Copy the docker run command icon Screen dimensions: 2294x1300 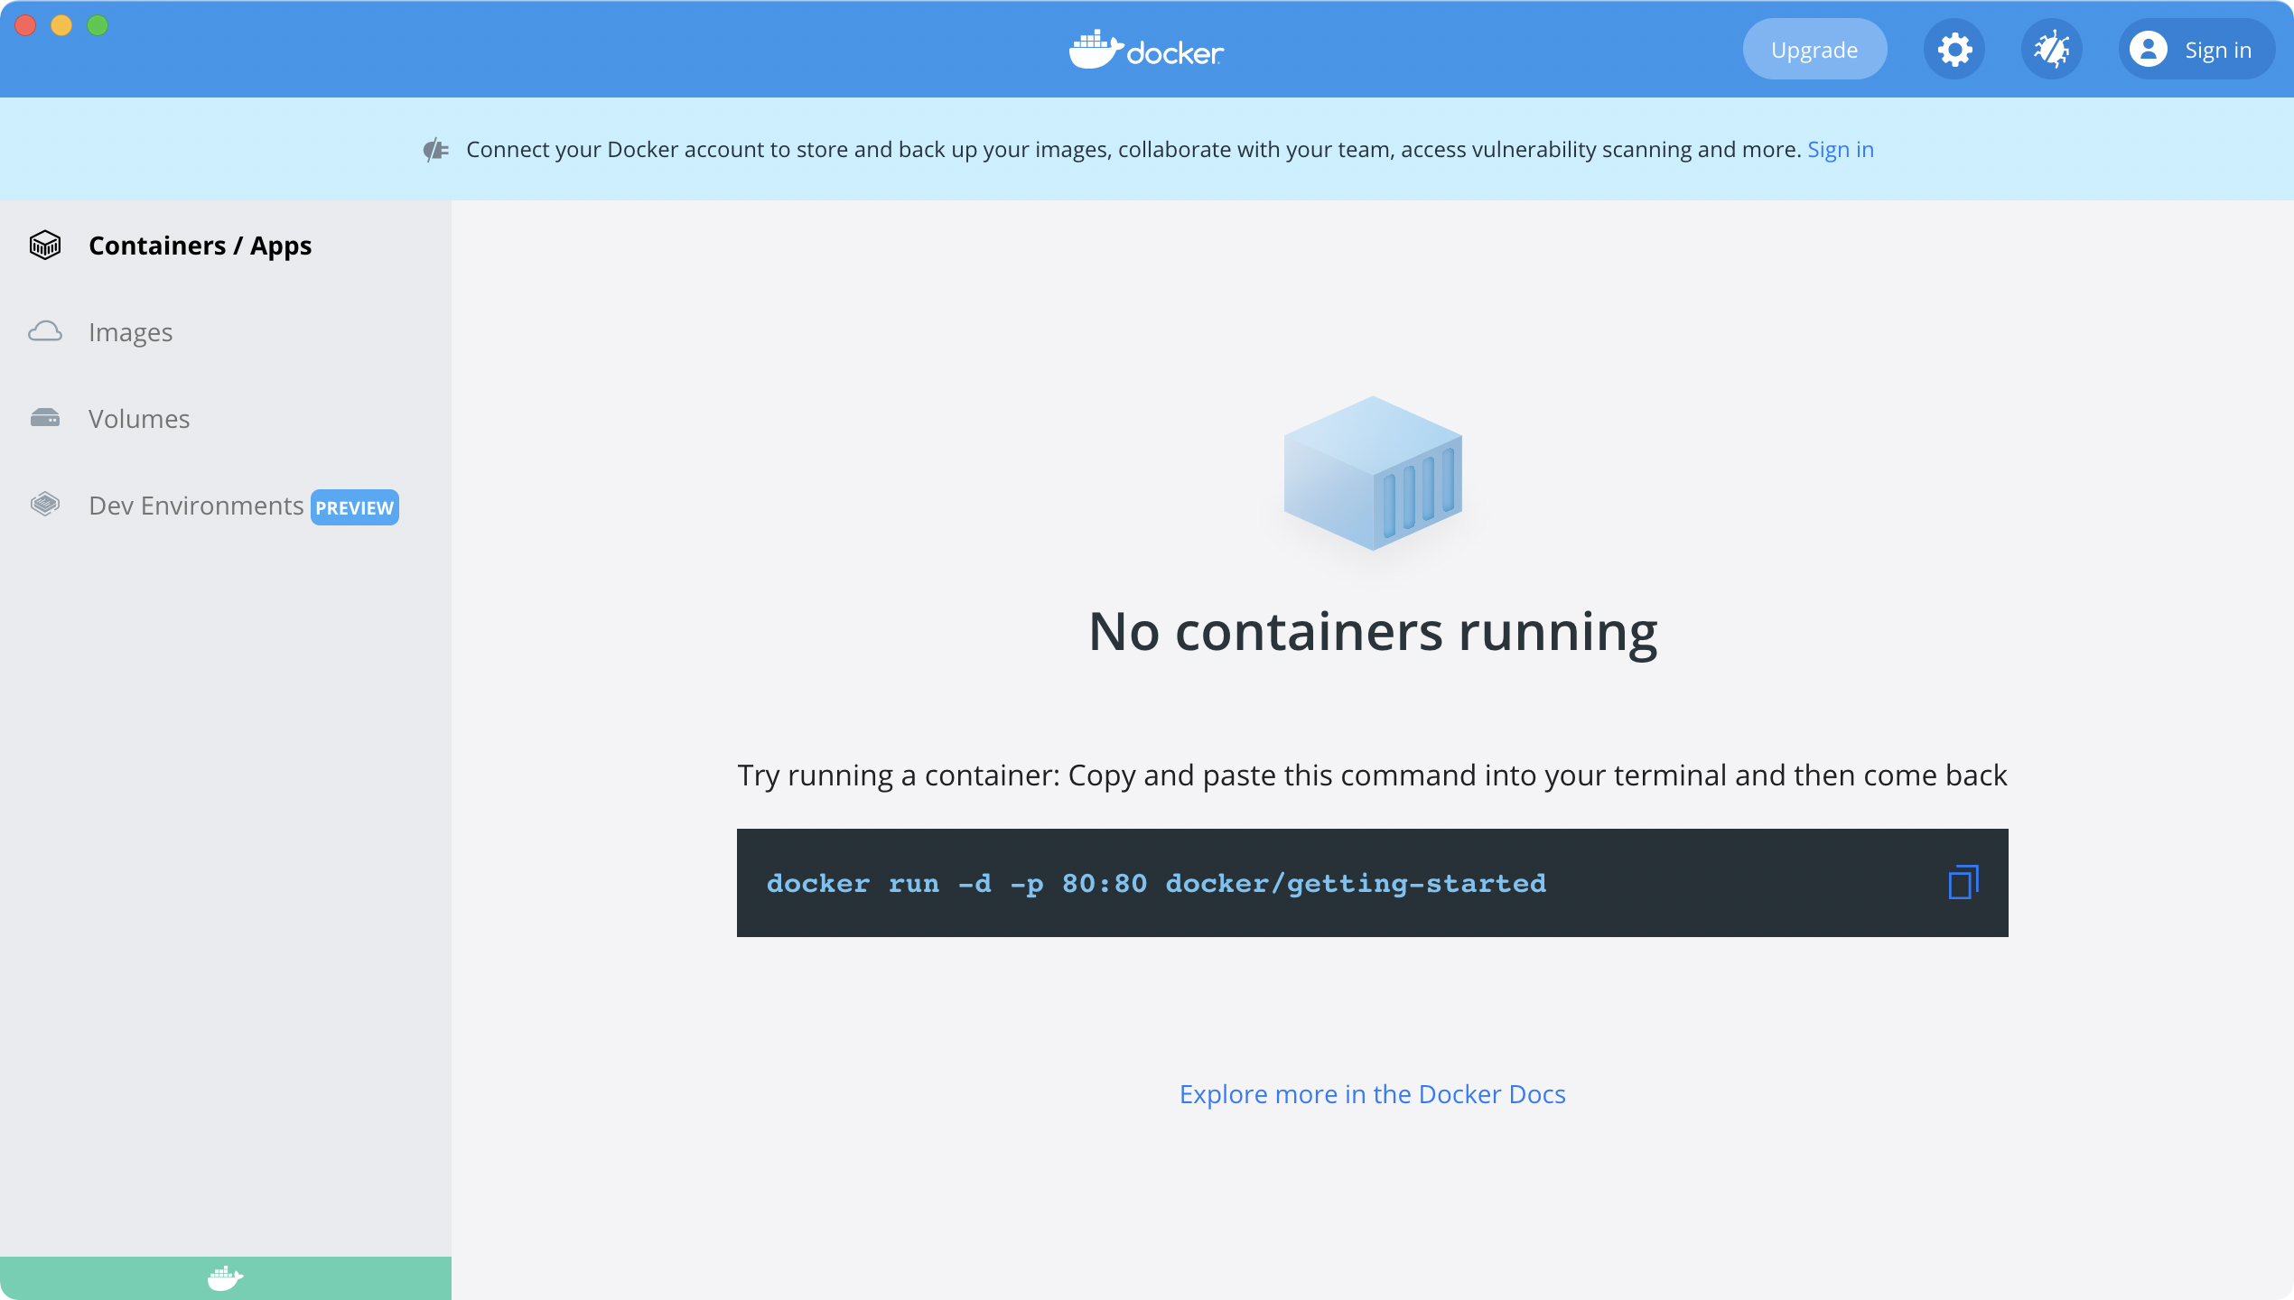(x=1963, y=882)
